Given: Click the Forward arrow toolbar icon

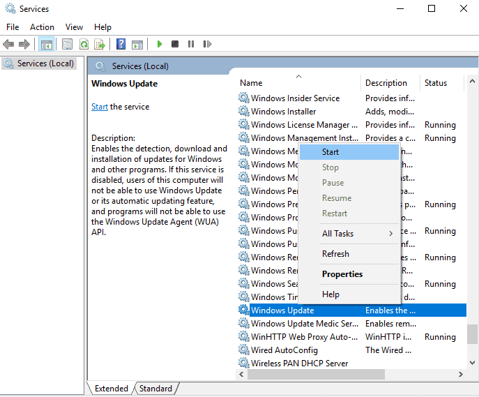Looking at the screenshot, I should (x=24, y=45).
